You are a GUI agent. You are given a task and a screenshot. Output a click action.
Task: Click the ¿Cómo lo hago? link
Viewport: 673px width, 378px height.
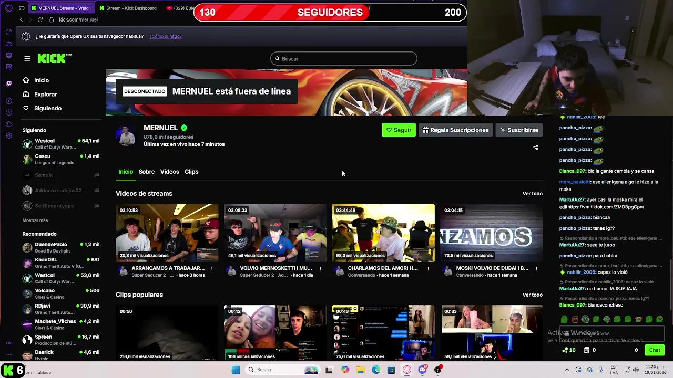(x=166, y=36)
